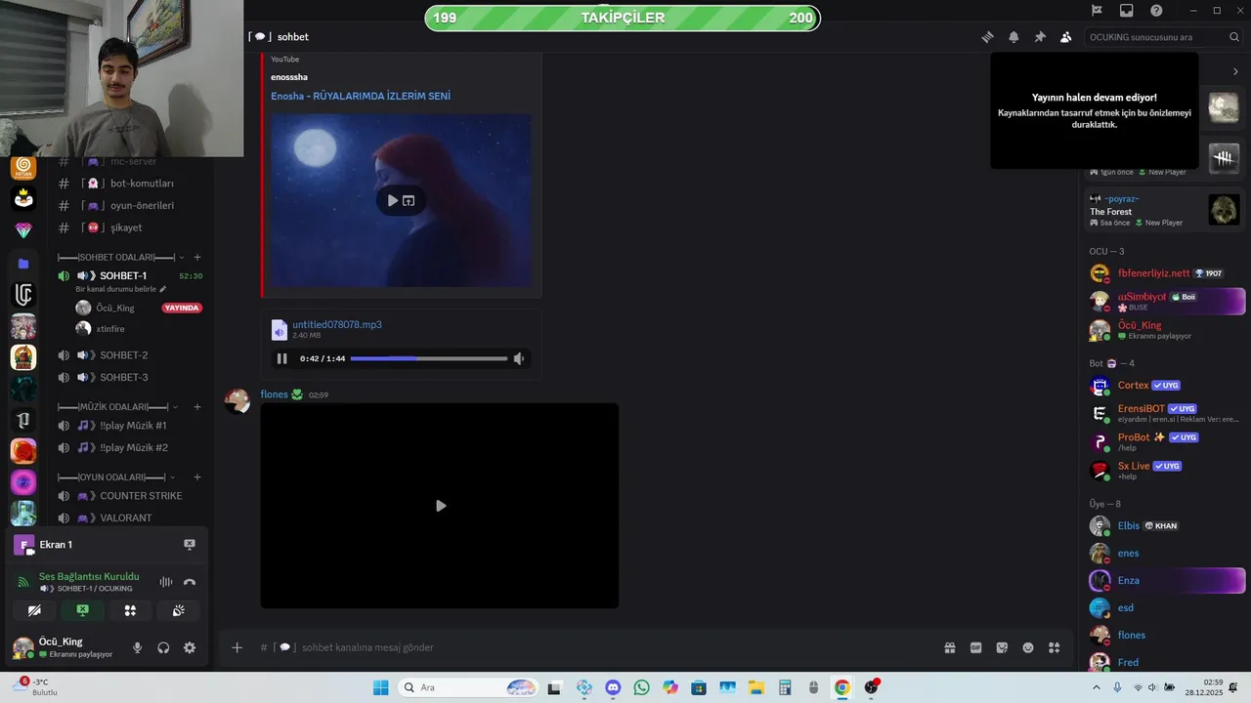Viewport: 1251px width, 703px height.
Task: Open the untitled078078.mp3 file link
Action: [337, 324]
